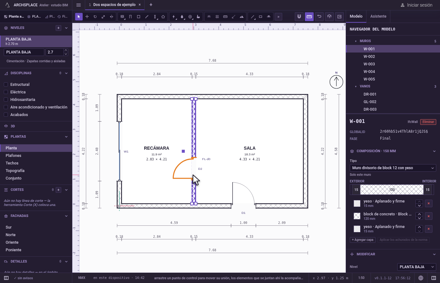The width and height of the screenshot is (440, 283).
Task: Toggle the magnet snap button
Action: pyautogui.click(x=299, y=17)
